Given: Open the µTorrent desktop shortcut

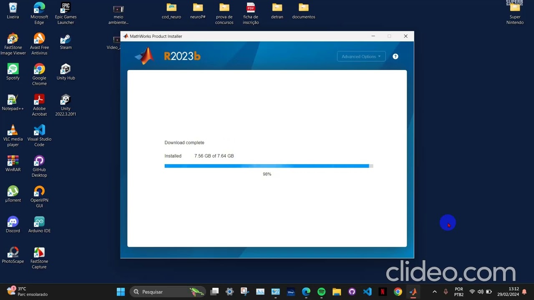Looking at the screenshot, I should (13, 194).
